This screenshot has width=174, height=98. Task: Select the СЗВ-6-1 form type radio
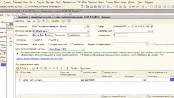pyautogui.click(x=33, y=40)
